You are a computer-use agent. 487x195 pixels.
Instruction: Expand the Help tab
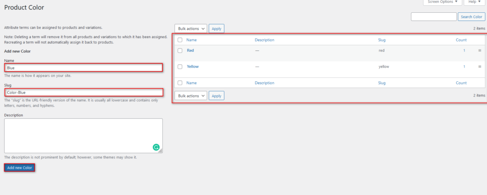click(x=474, y=2)
